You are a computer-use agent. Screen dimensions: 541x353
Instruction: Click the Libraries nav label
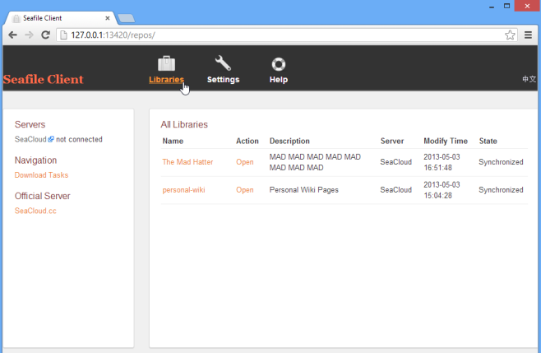pos(166,80)
